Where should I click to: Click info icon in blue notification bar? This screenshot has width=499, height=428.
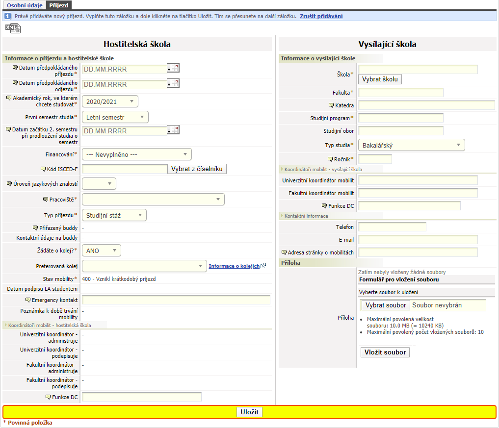pyautogui.click(x=8, y=16)
